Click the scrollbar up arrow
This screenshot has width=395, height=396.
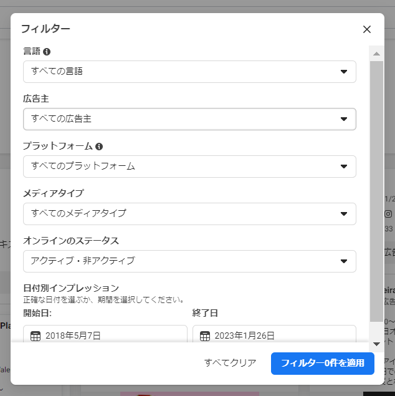(376, 54)
